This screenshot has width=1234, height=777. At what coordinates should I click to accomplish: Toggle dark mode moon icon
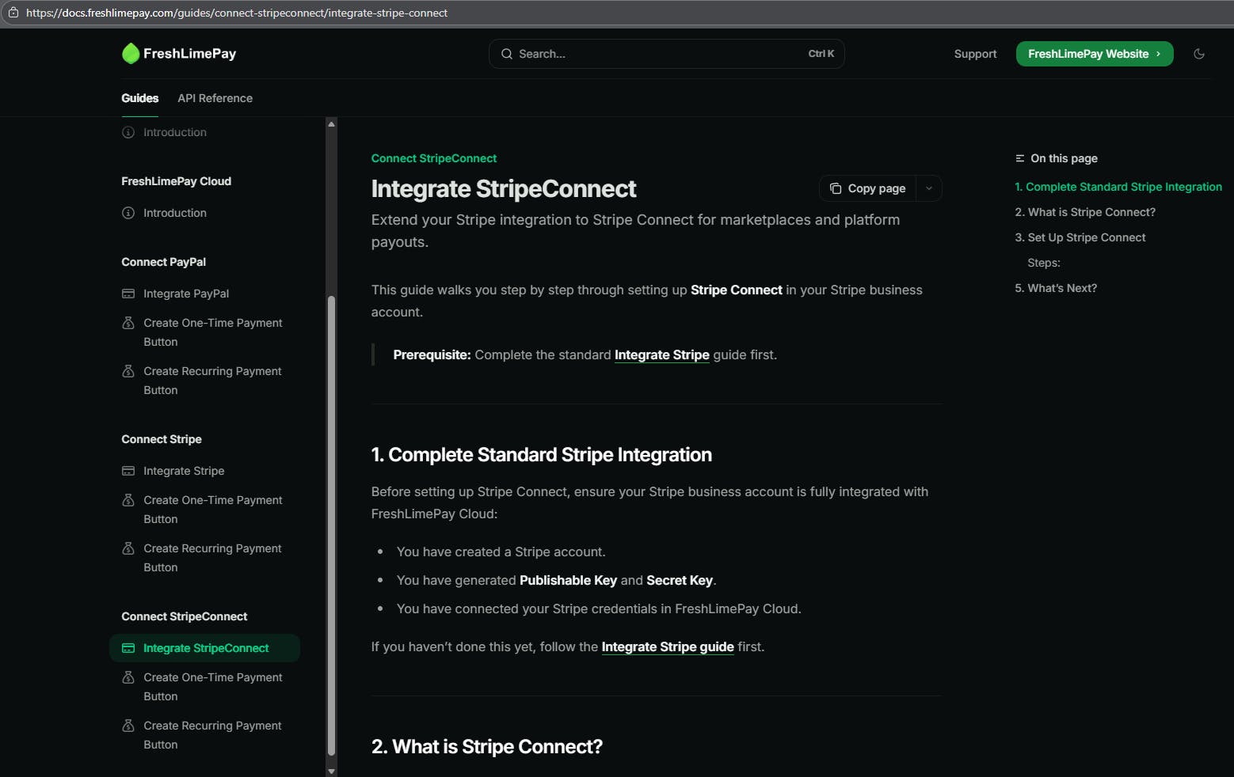pos(1199,54)
